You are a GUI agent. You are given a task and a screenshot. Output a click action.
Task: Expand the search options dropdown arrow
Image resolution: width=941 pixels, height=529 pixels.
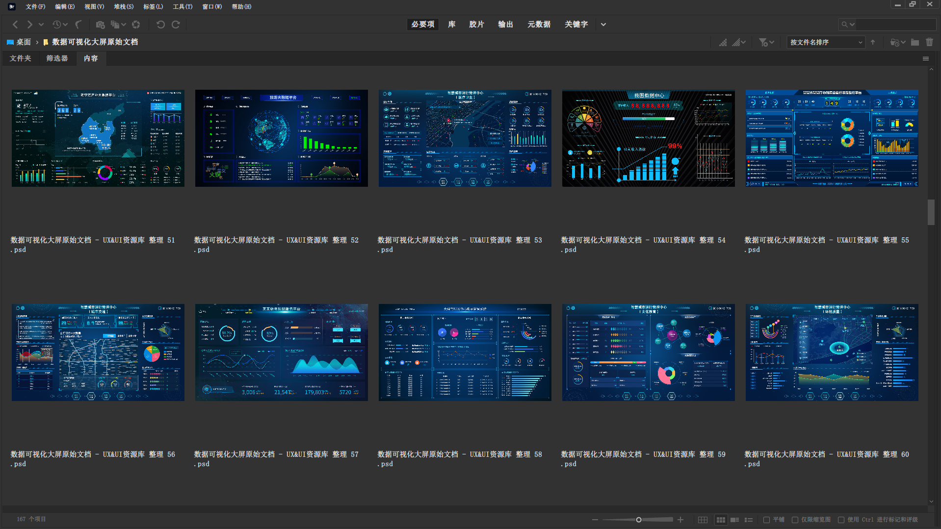coord(852,25)
